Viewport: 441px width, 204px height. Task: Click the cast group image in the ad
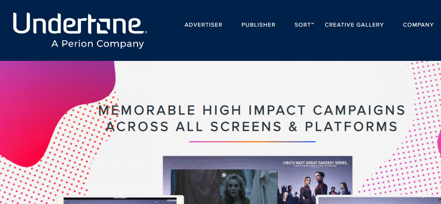pyautogui.click(x=314, y=186)
